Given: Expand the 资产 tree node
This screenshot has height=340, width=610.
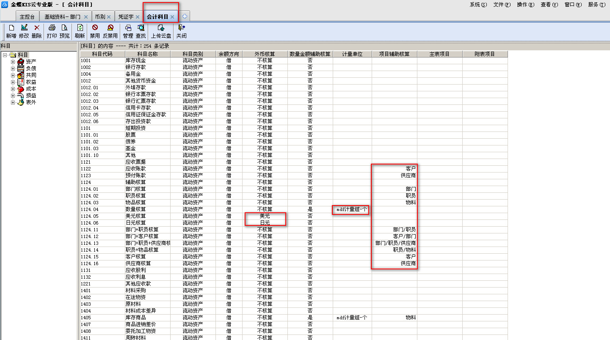Looking at the screenshot, I should (x=13, y=62).
